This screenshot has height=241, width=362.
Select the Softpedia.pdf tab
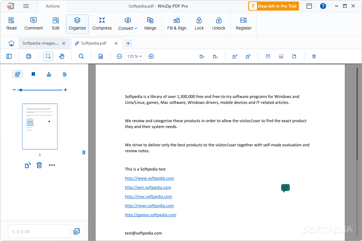pyautogui.click(x=94, y=43)
